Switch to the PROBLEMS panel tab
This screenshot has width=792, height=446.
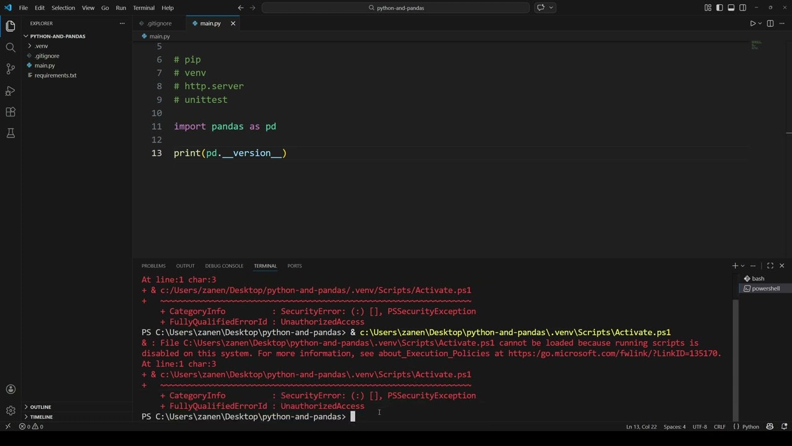click(153, 266)
